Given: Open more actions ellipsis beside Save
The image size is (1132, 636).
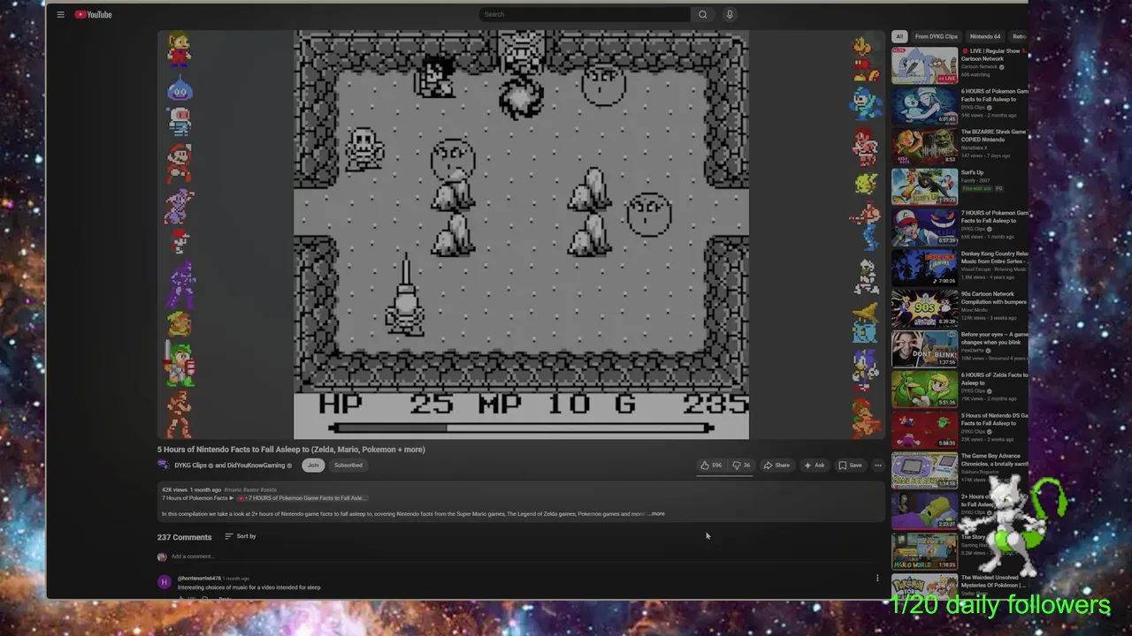Looking at the screenshot, I should (x=878, y=466).
